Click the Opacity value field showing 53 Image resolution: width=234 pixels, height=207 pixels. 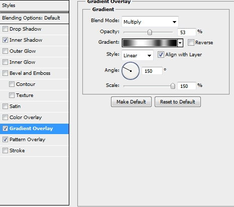[x=186, y=32]
